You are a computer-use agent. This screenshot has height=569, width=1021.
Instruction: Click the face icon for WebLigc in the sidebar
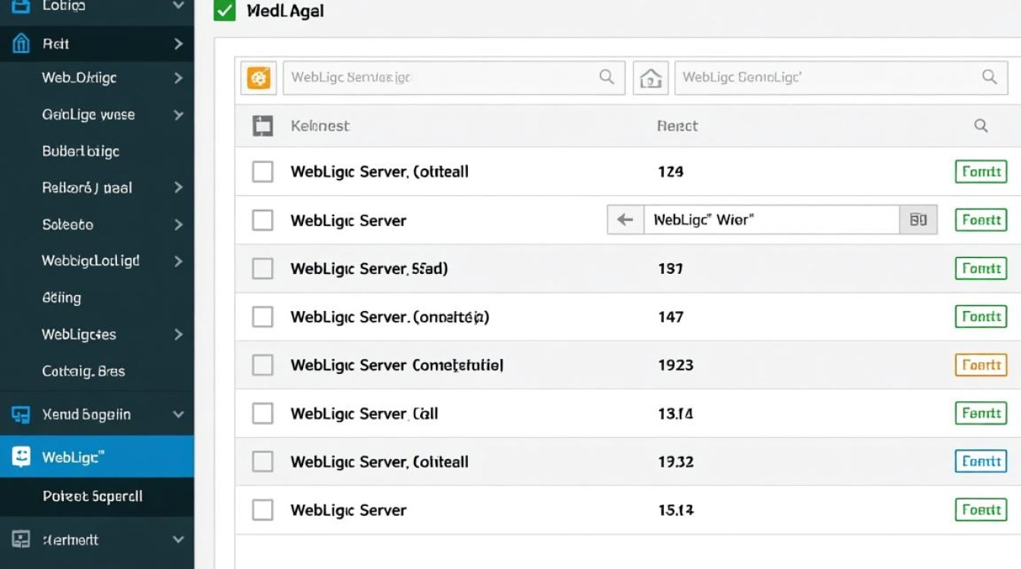point(21,457)
